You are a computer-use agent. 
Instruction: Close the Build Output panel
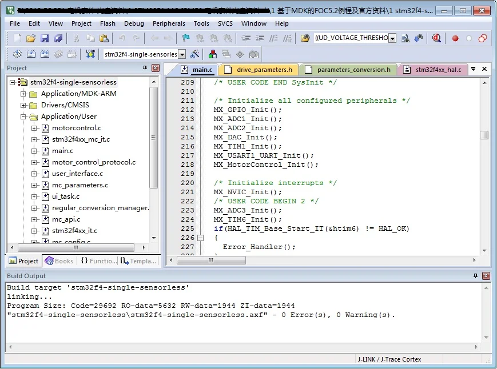486,276
